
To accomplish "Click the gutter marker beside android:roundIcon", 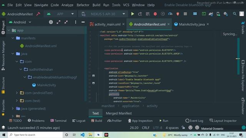I will point(93,83).
